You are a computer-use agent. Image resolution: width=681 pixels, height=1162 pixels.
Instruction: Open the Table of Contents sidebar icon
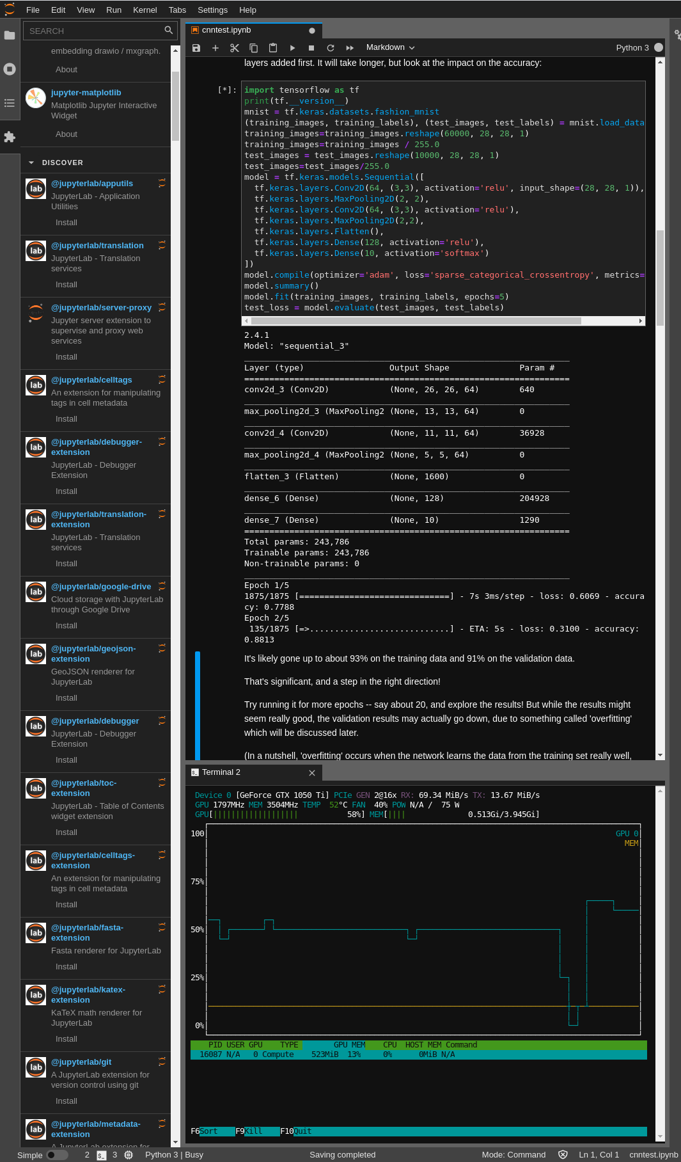click(10, 103)
